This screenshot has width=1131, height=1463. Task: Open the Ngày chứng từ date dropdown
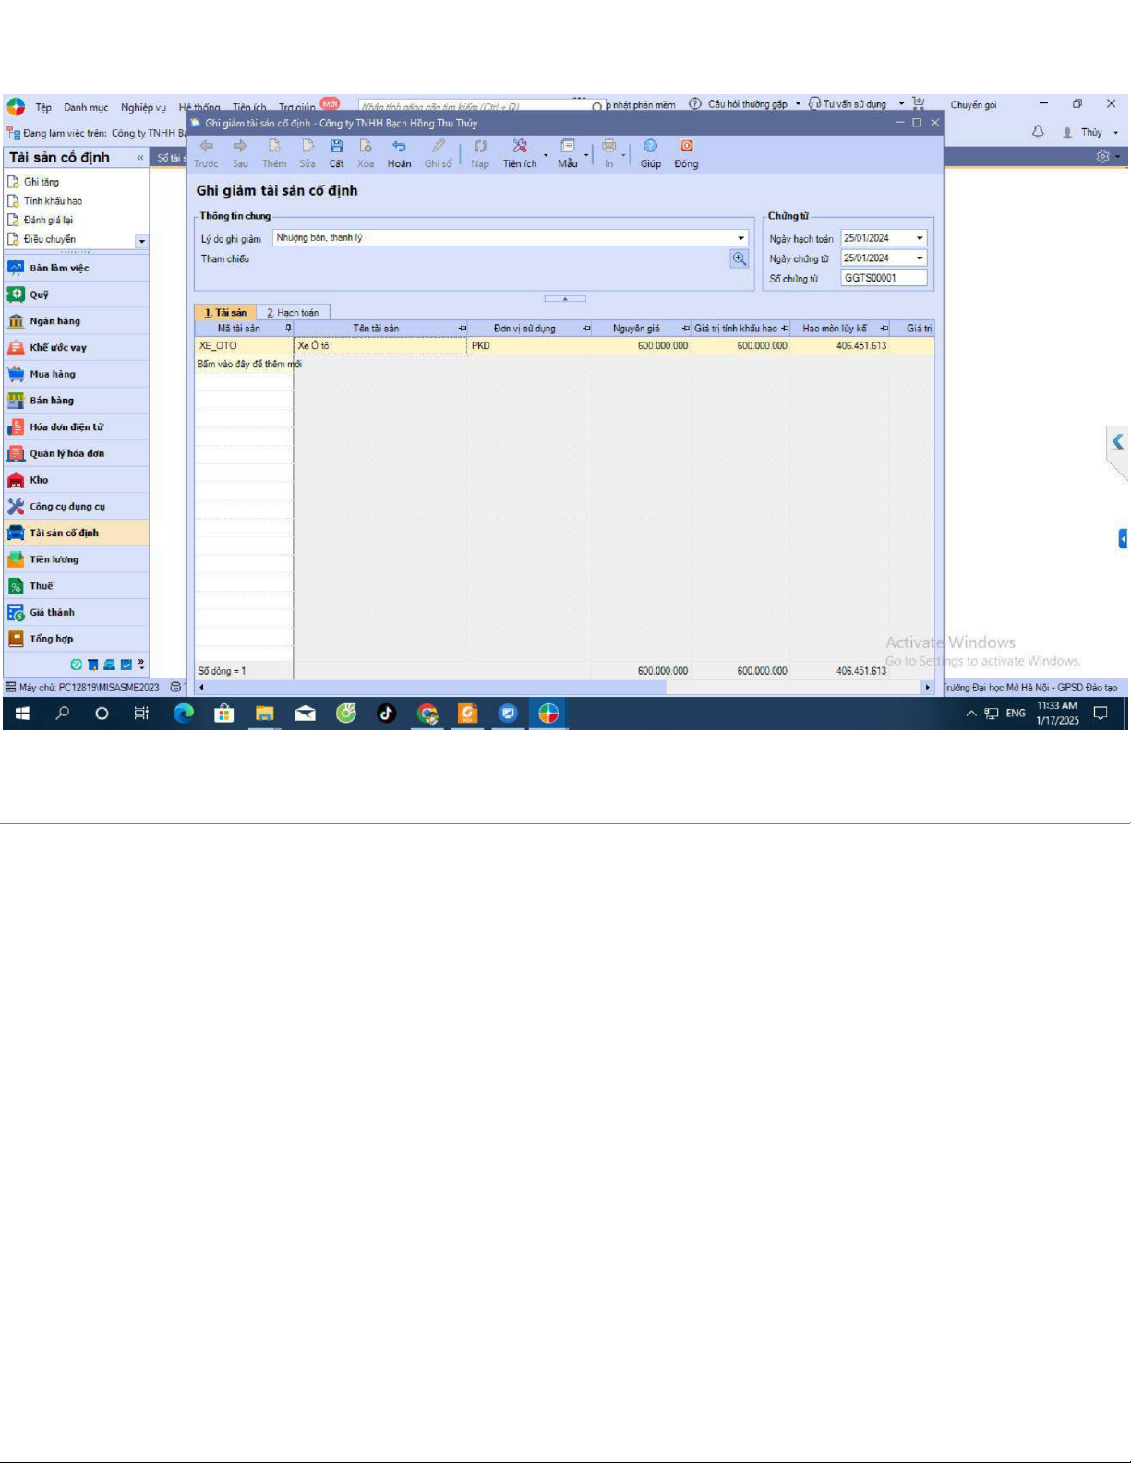pos(920,258)
